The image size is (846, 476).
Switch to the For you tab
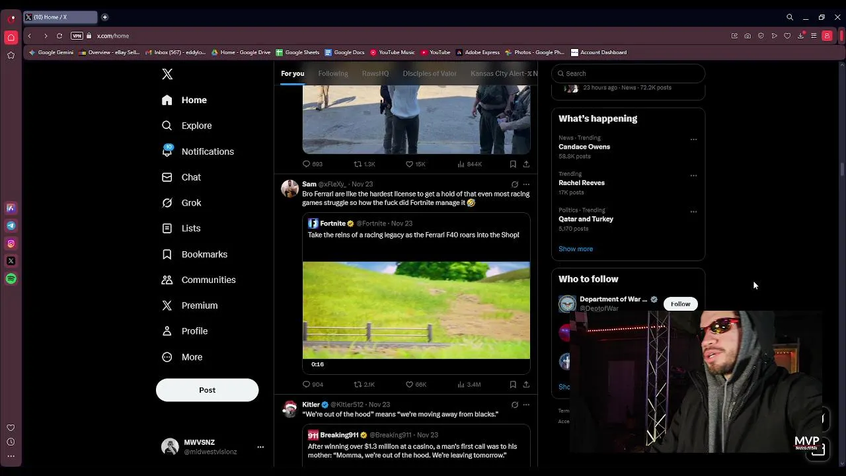(292, 73)
